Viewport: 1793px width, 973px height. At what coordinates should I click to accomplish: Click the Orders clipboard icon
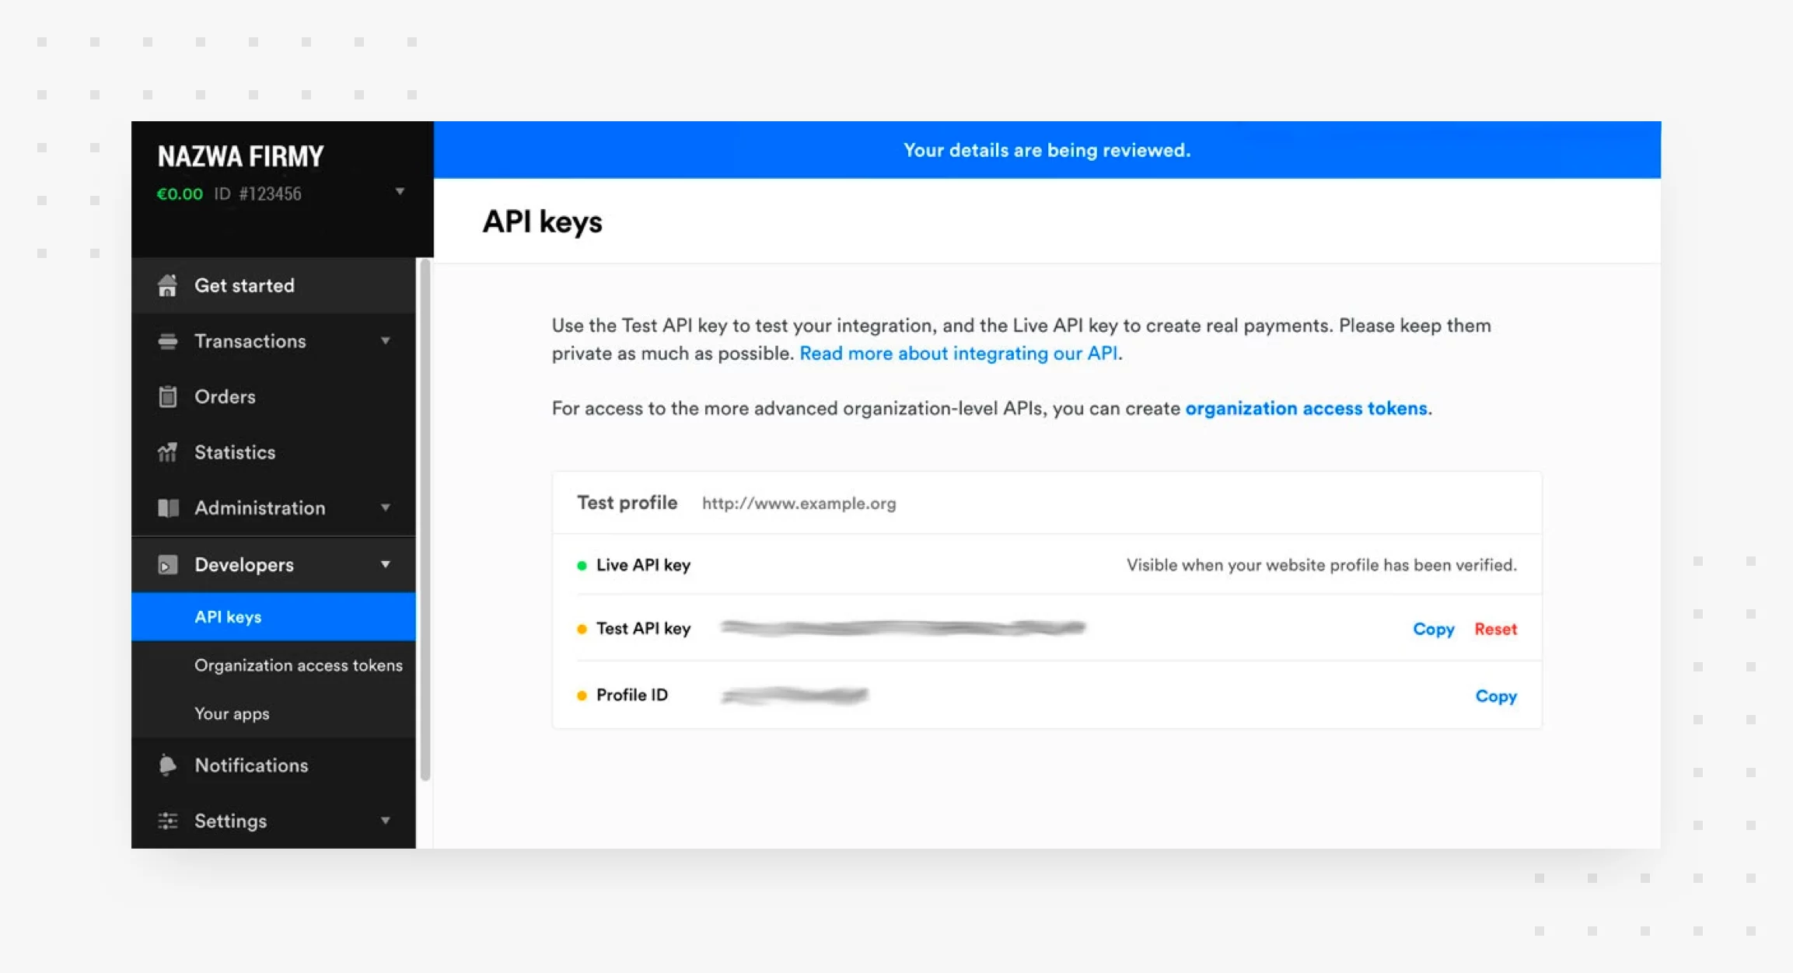pyautogui.click(x=167, y=396)
